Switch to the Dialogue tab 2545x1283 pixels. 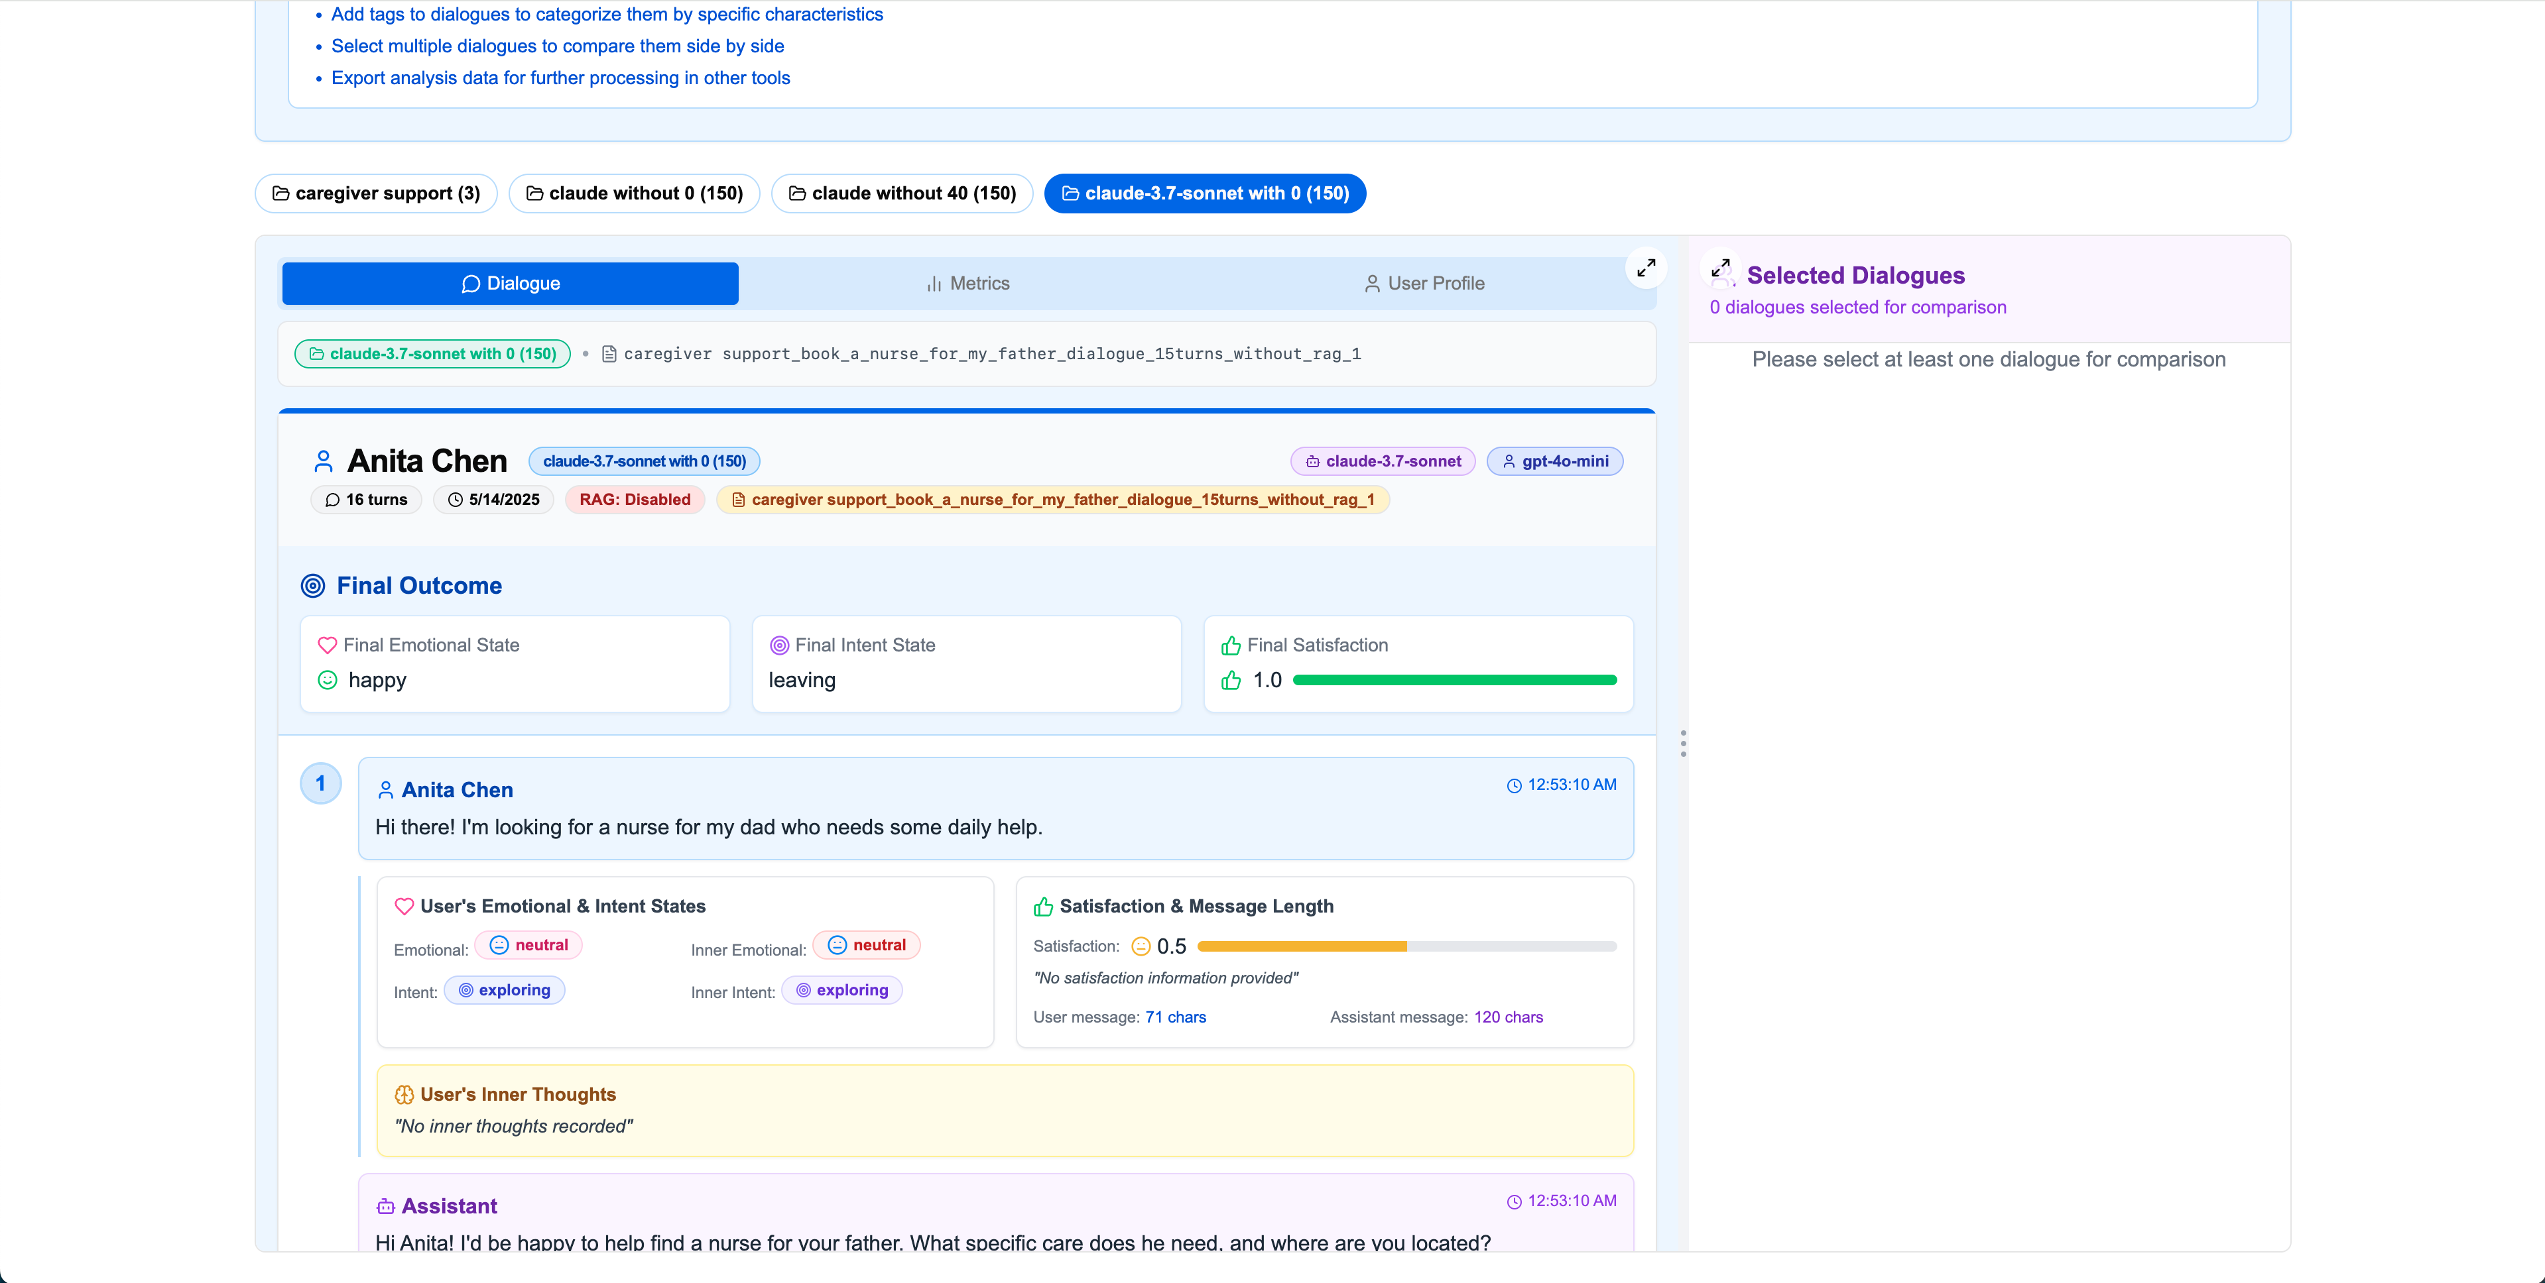[510, 284]
